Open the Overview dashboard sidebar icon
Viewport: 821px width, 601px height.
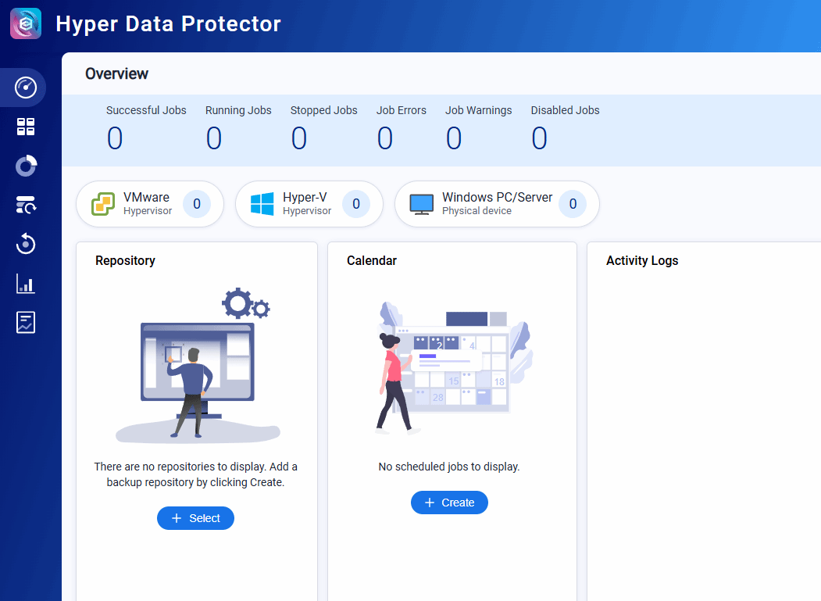tap(26, 88)
